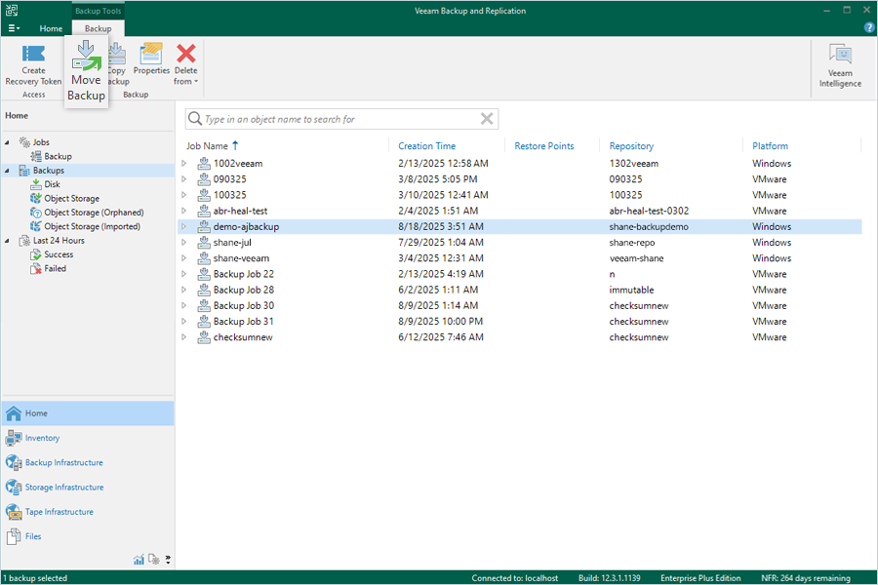Click the Files icon in navigation

point(14,536)
